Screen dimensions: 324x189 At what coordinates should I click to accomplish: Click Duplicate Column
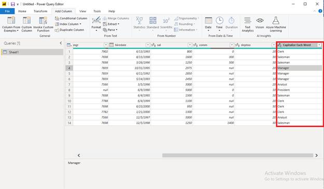(70, 30)
